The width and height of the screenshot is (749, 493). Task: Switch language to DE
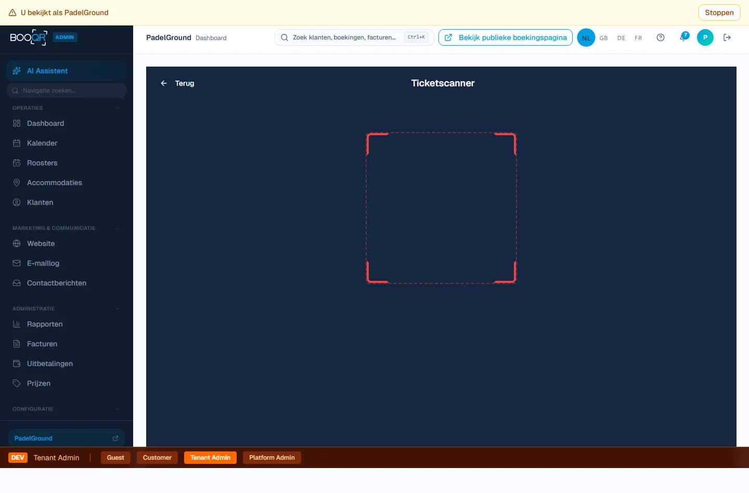pos(621,38)
